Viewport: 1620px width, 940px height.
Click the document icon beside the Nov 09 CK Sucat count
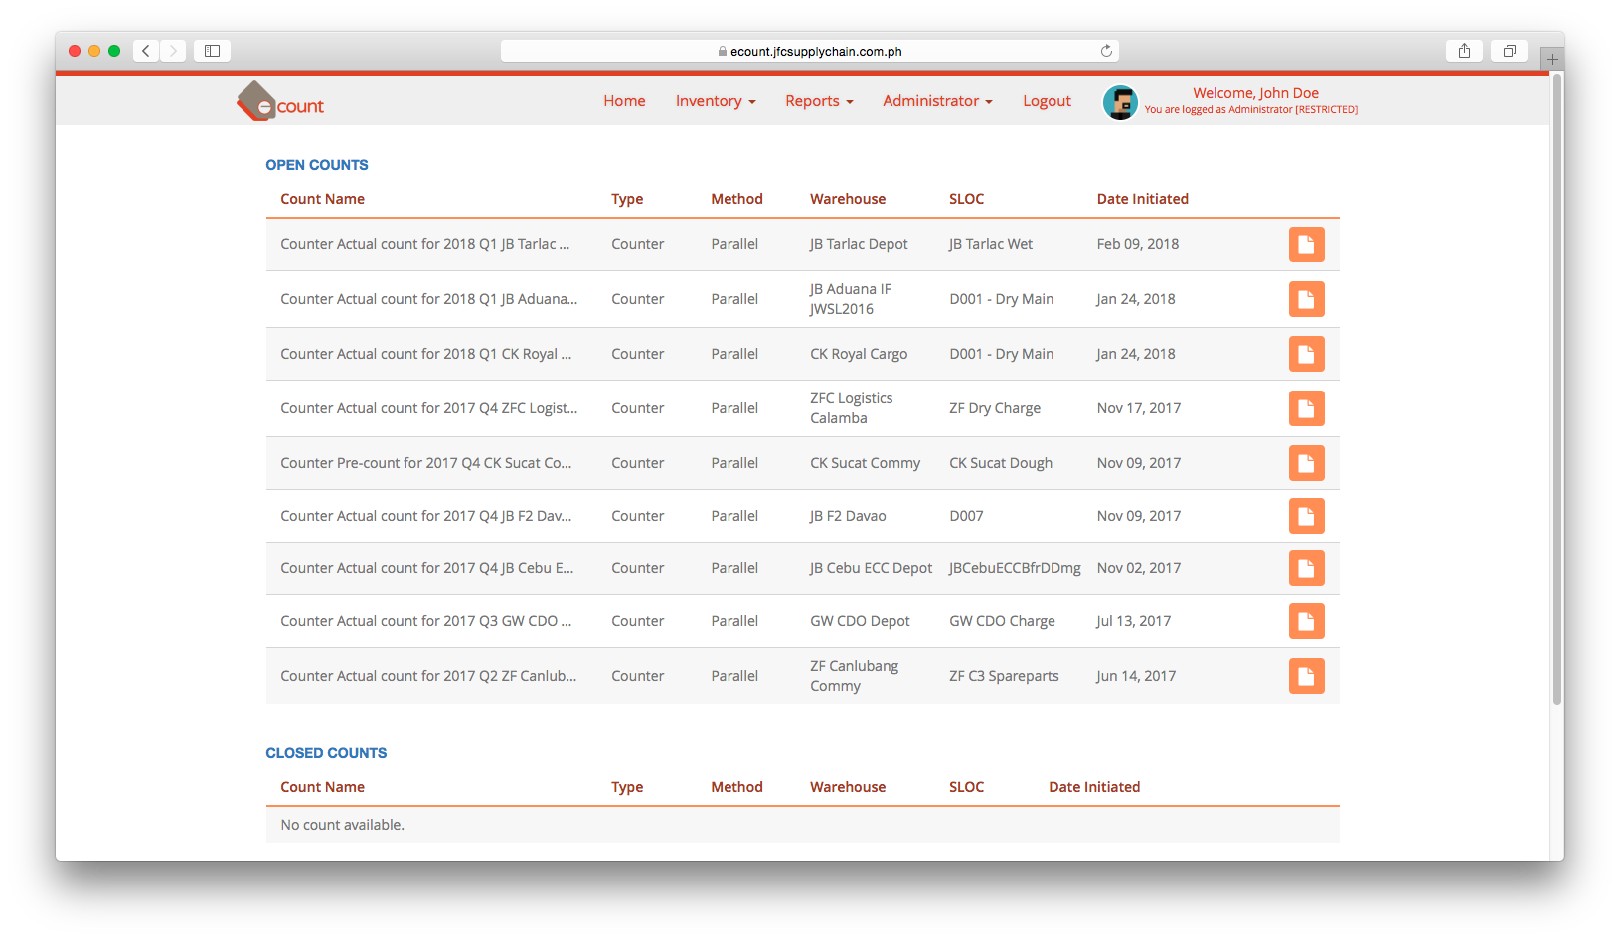click(x=1306, y=463)
